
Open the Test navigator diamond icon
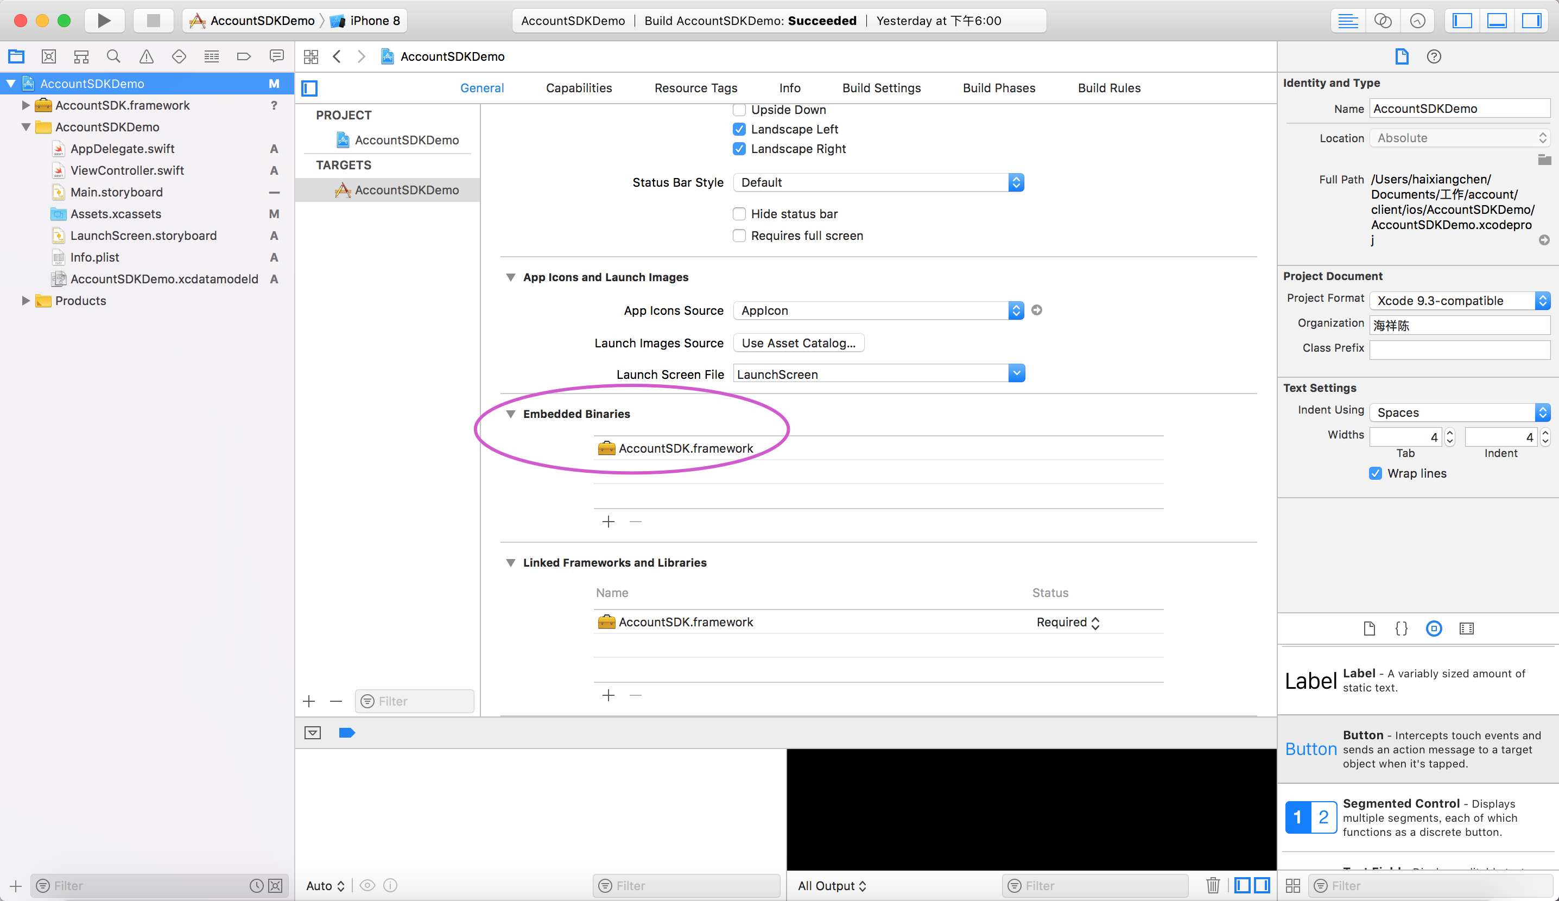pos(179,56)
